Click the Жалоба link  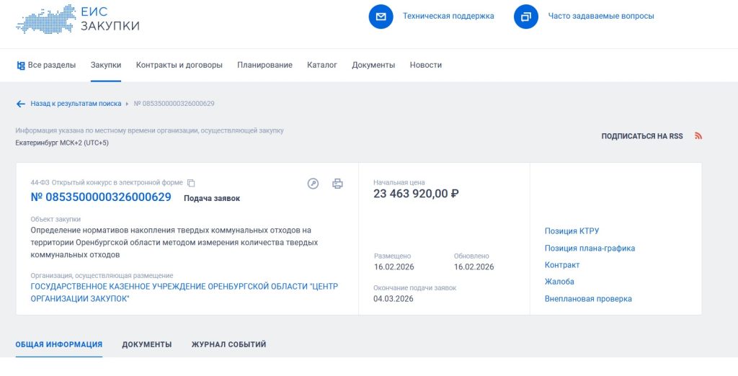559,282
